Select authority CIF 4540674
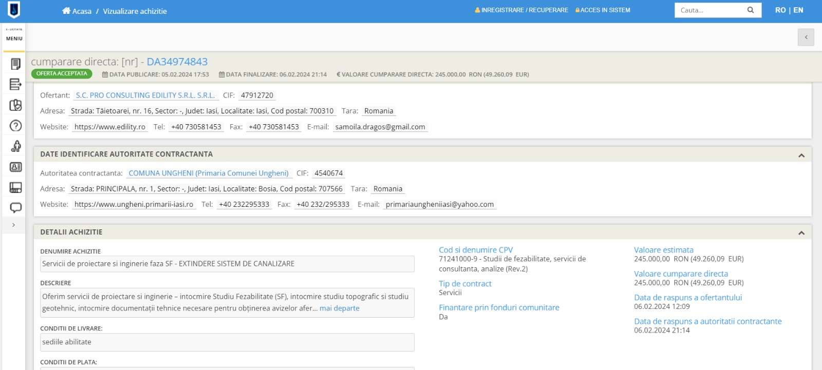Screen dimensions: 822x370 [328, 173]
